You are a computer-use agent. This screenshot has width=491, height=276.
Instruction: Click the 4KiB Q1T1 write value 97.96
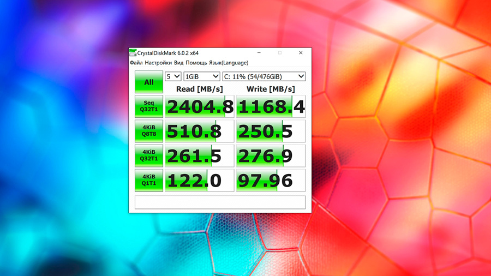pyautogui.click(x=271, y=180)
